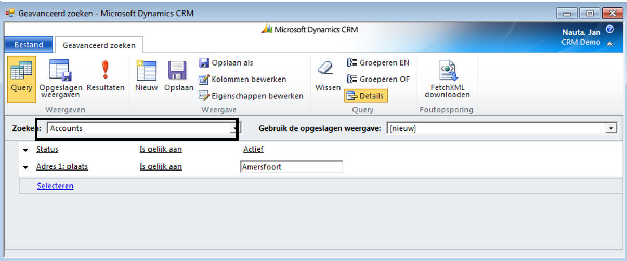Image resolution: width=627 pixels, height=261 pixels.
Task: Switch to Geavanceerd zoeken tab
Action: point(99,45)
